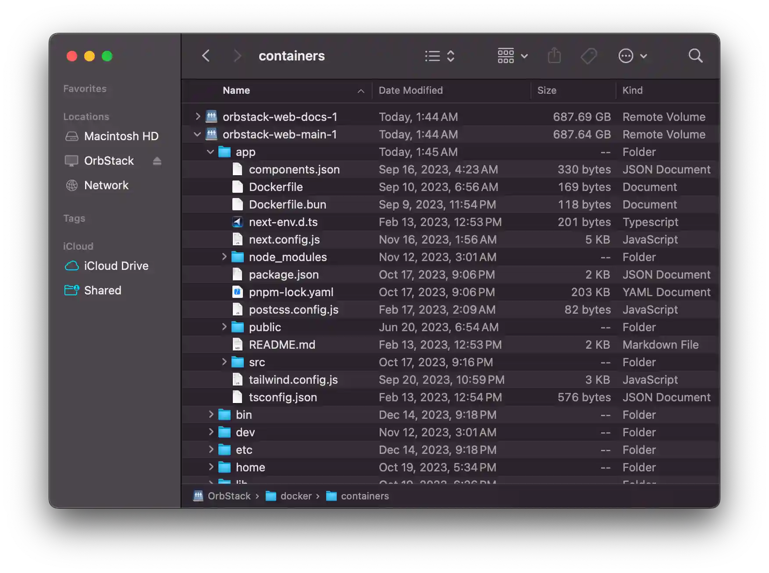Screen dimensions: 769x573
Task: Collapse the app folder
Action: (210, 152)
